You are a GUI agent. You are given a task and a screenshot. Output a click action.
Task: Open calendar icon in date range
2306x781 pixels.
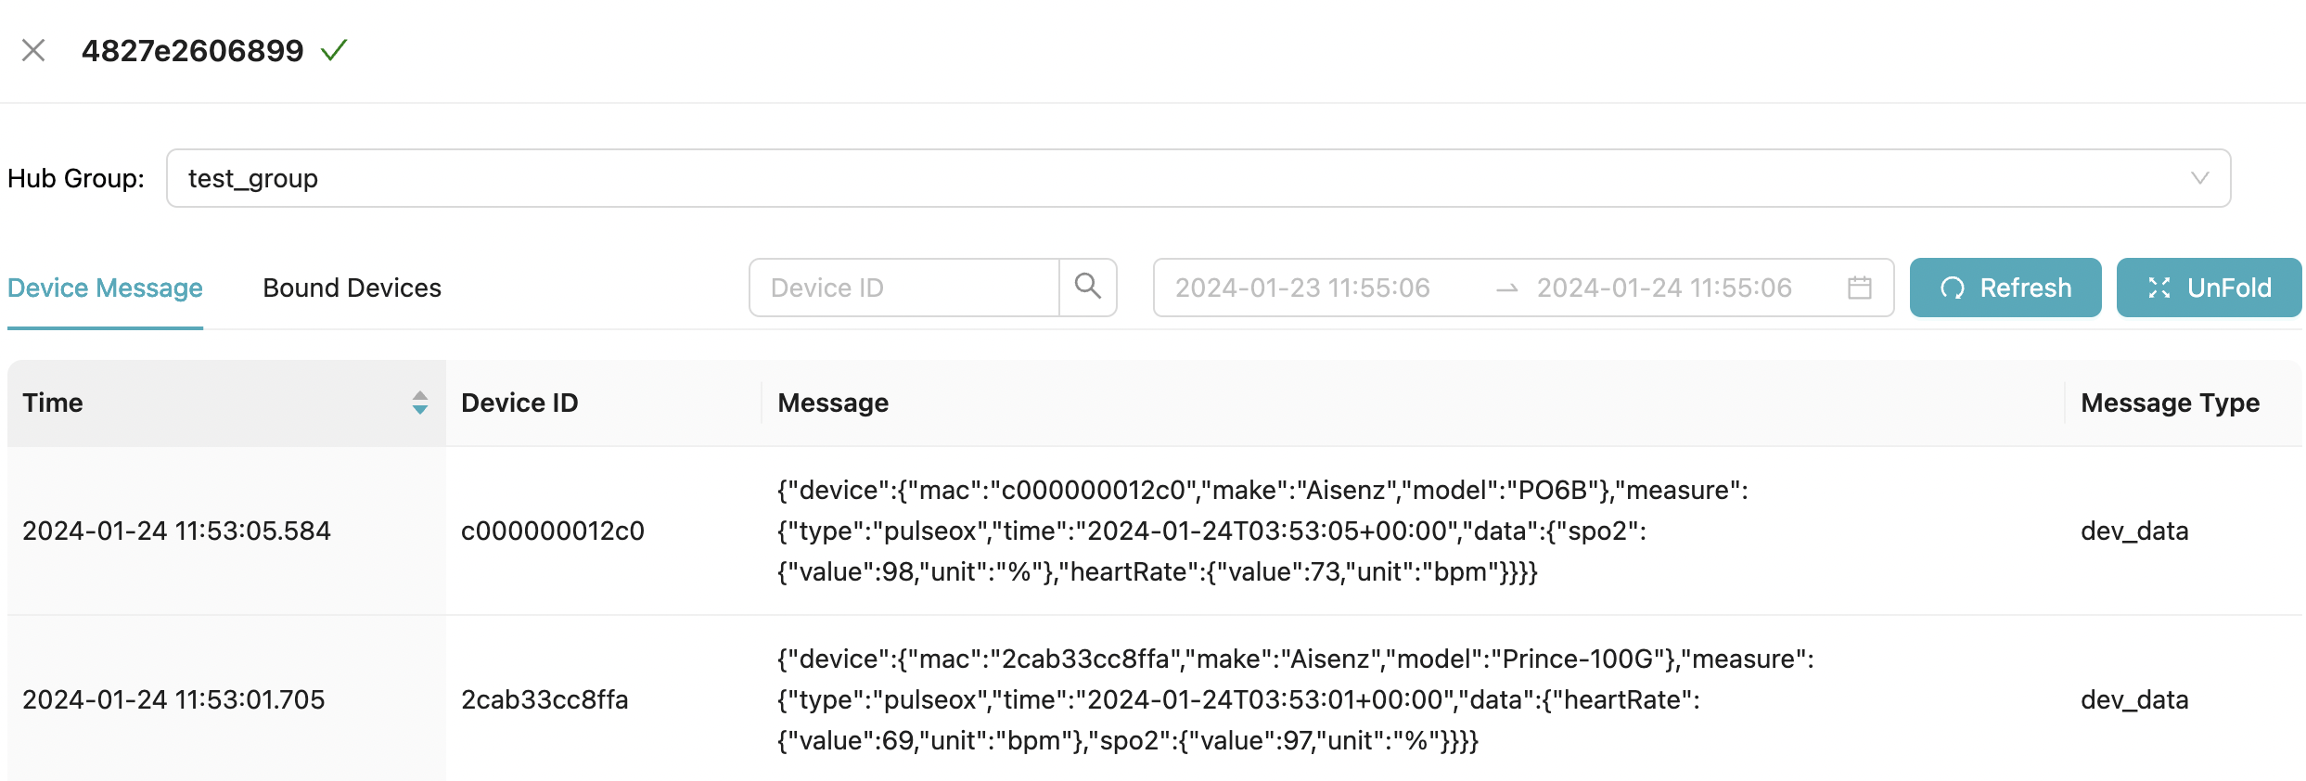(x=1860, y=288)
